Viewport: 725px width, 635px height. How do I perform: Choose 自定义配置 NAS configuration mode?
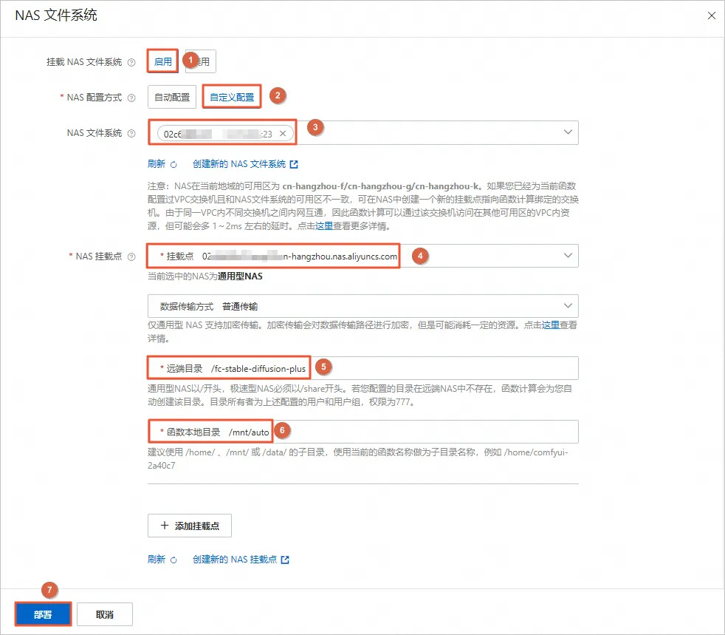coord(232,97)
